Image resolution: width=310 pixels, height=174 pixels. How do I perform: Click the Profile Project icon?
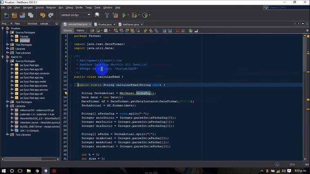click(145, 15)
